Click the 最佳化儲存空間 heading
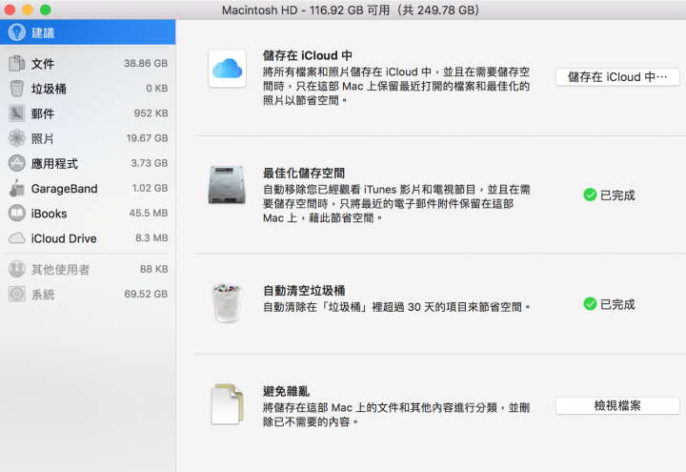686x472 pixels. (x=304, y=173)
